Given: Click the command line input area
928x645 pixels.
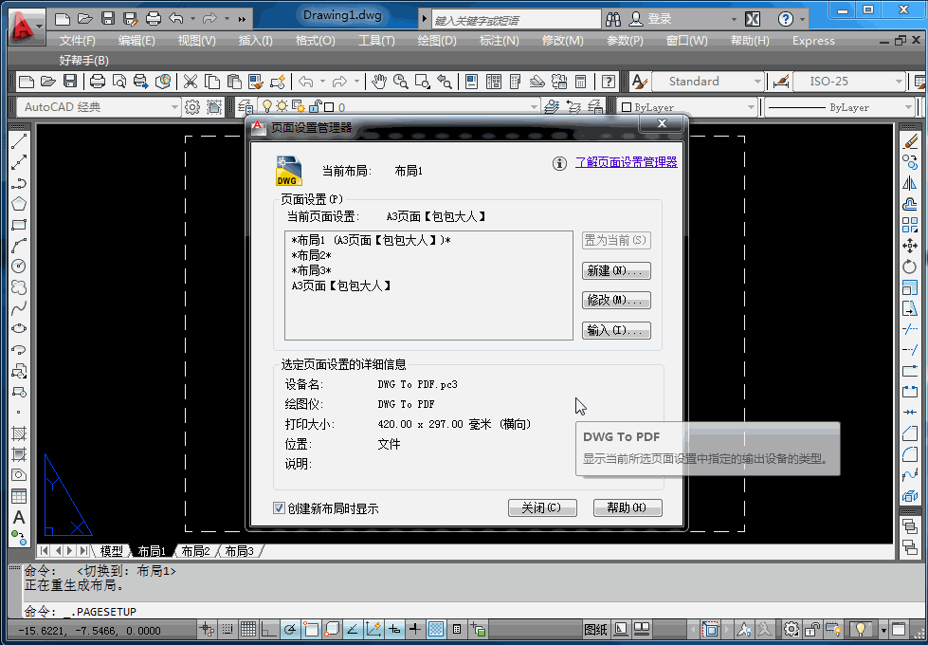Looking at the screenshot, I should [x=460, y=611].
